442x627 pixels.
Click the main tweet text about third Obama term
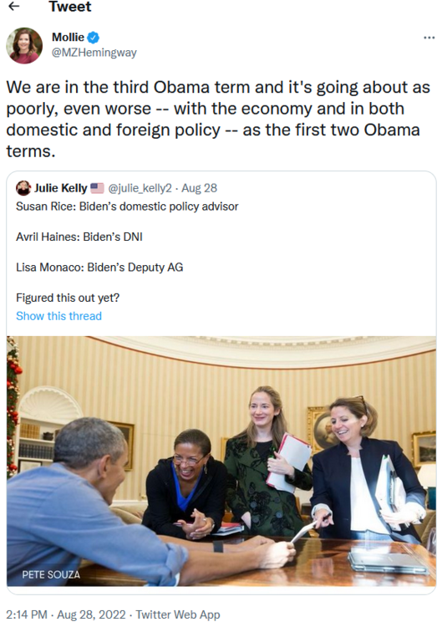tap(218, 120)
